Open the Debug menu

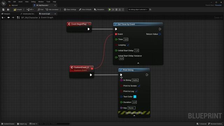pos(33,2)
